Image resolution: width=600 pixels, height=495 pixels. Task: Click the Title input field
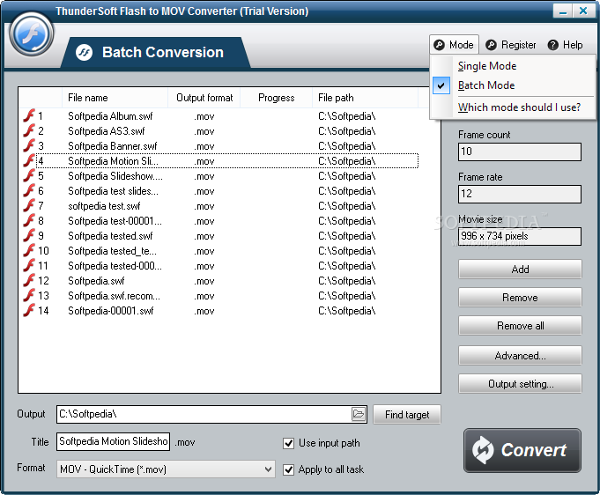[x=114, y=441]
